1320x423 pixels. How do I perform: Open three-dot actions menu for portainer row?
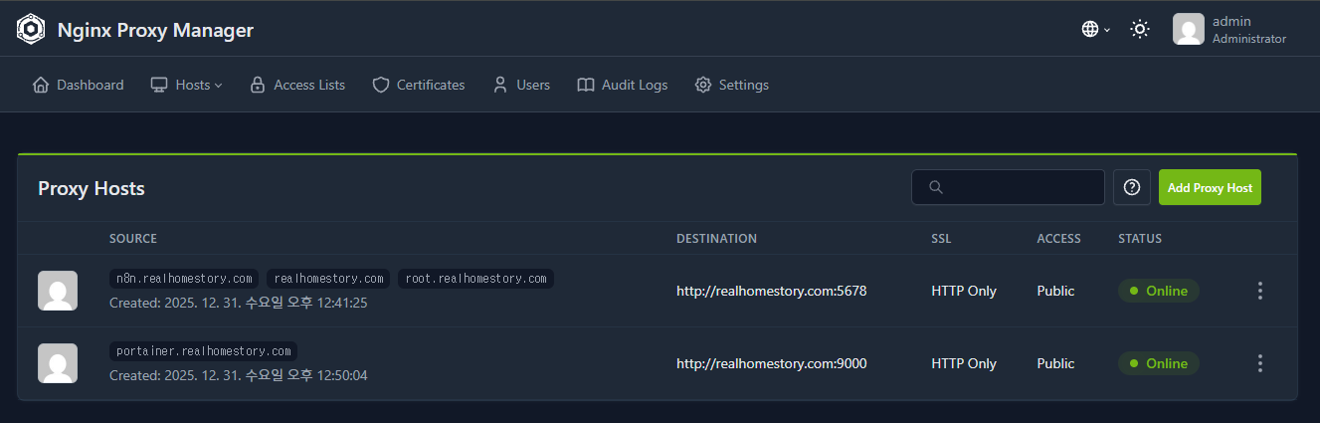tap(1260, 363)
